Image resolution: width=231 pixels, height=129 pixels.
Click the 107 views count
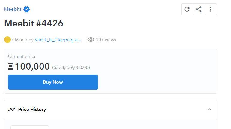pyautogui.click(x=106, y=40)
